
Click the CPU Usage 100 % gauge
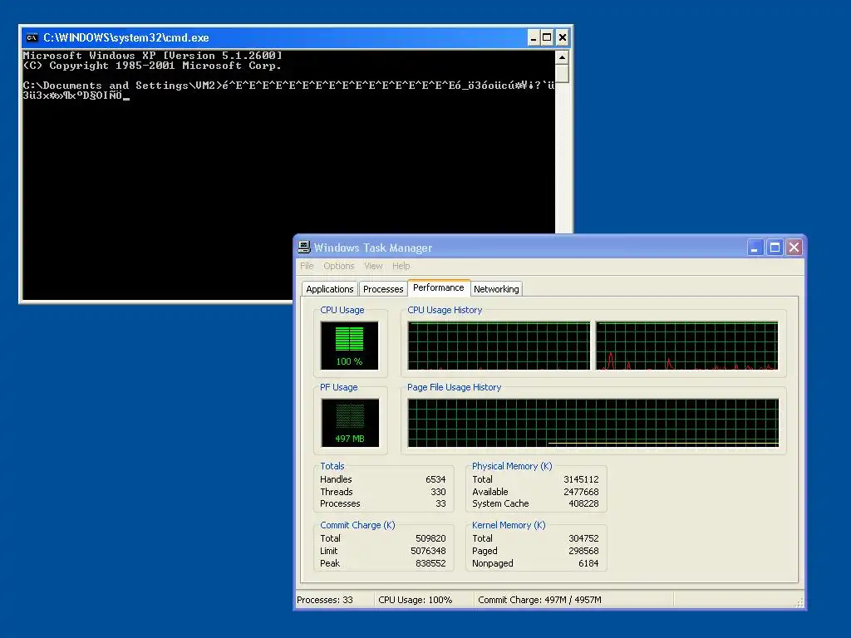point(350,346)
